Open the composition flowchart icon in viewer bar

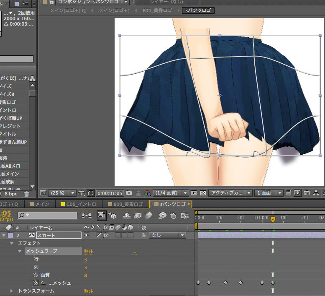pos(316,193)
